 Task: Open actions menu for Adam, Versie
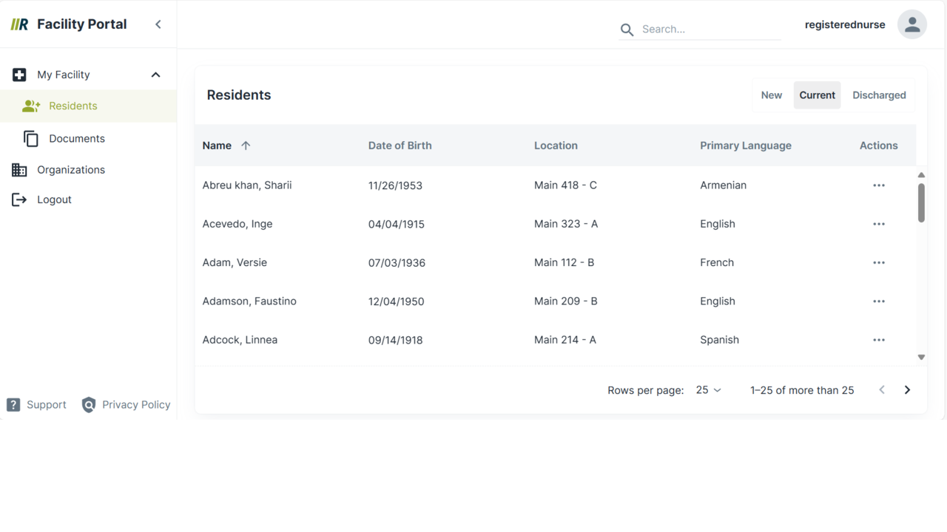click(879, 262)
